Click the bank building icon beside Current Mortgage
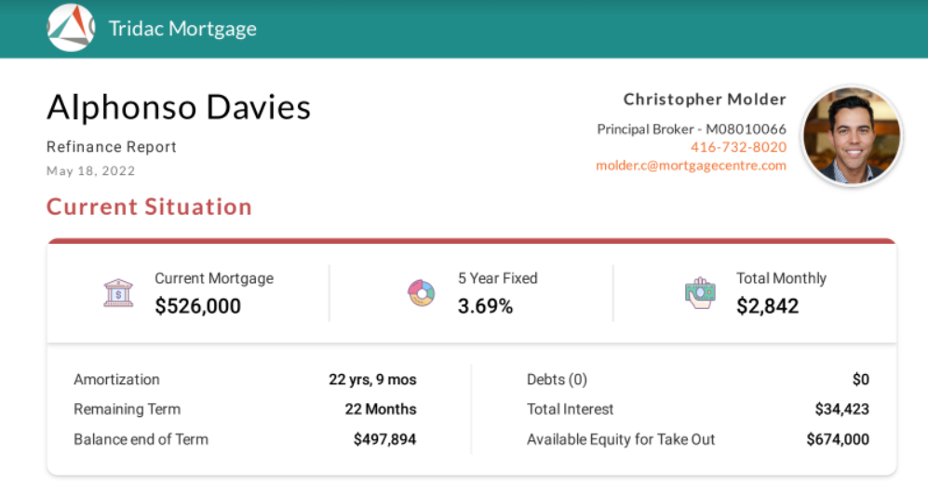 tap(118, 293)
